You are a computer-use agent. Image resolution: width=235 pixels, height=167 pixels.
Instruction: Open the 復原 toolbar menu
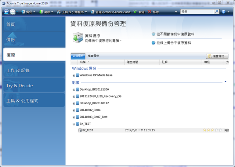(x=46, y=12)
